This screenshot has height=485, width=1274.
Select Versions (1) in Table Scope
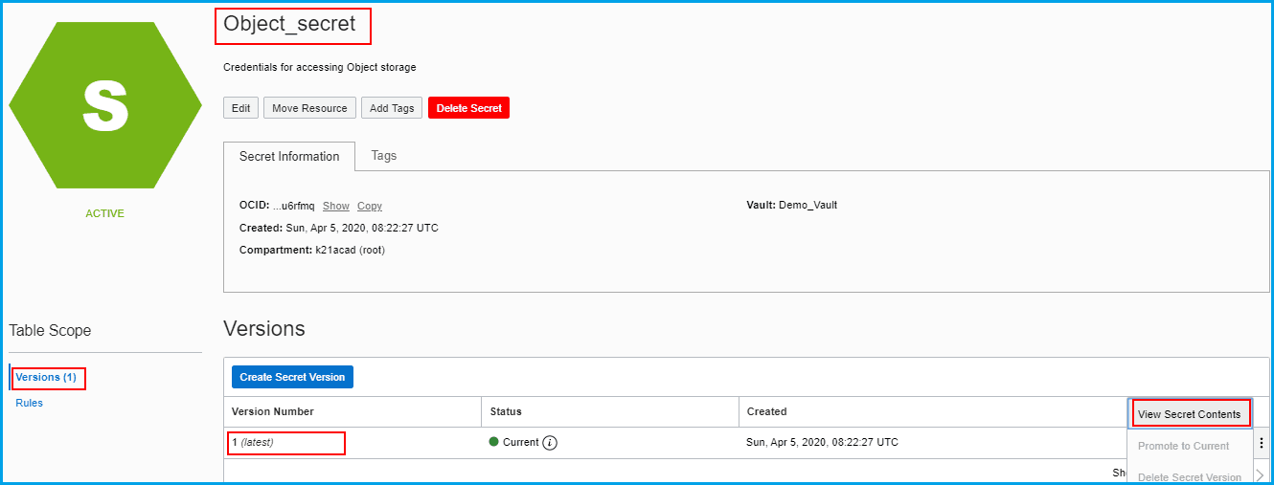click(46, 378)
